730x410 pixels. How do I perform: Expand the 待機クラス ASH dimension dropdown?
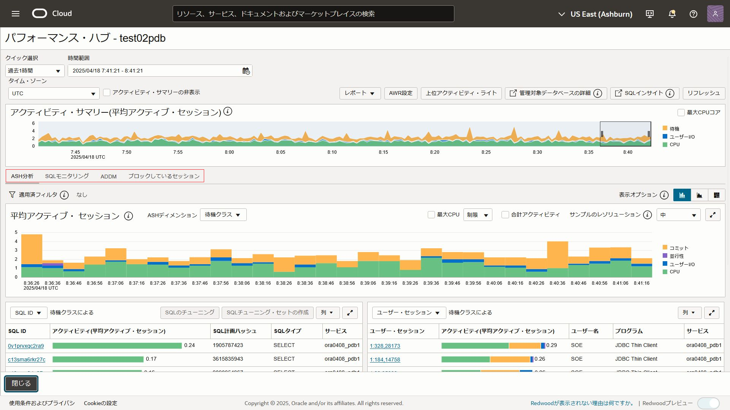pos(223,215)
